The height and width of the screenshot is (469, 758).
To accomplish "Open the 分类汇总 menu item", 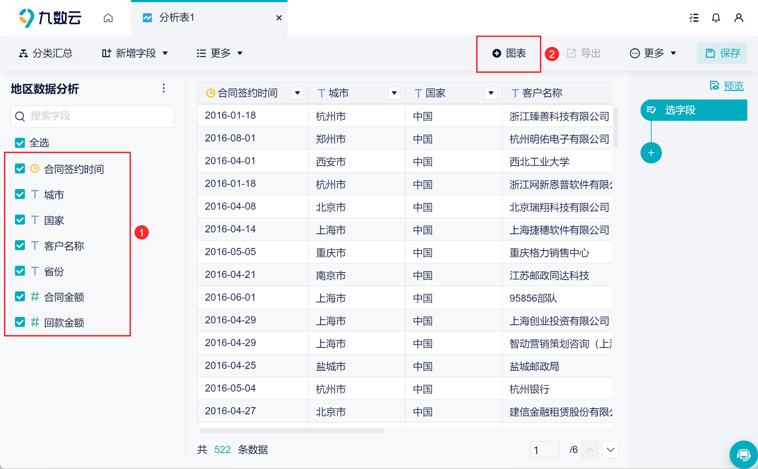I will 46,53.
